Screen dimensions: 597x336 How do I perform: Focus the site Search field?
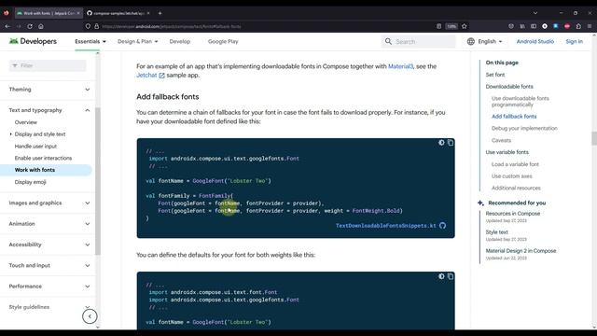418,41
